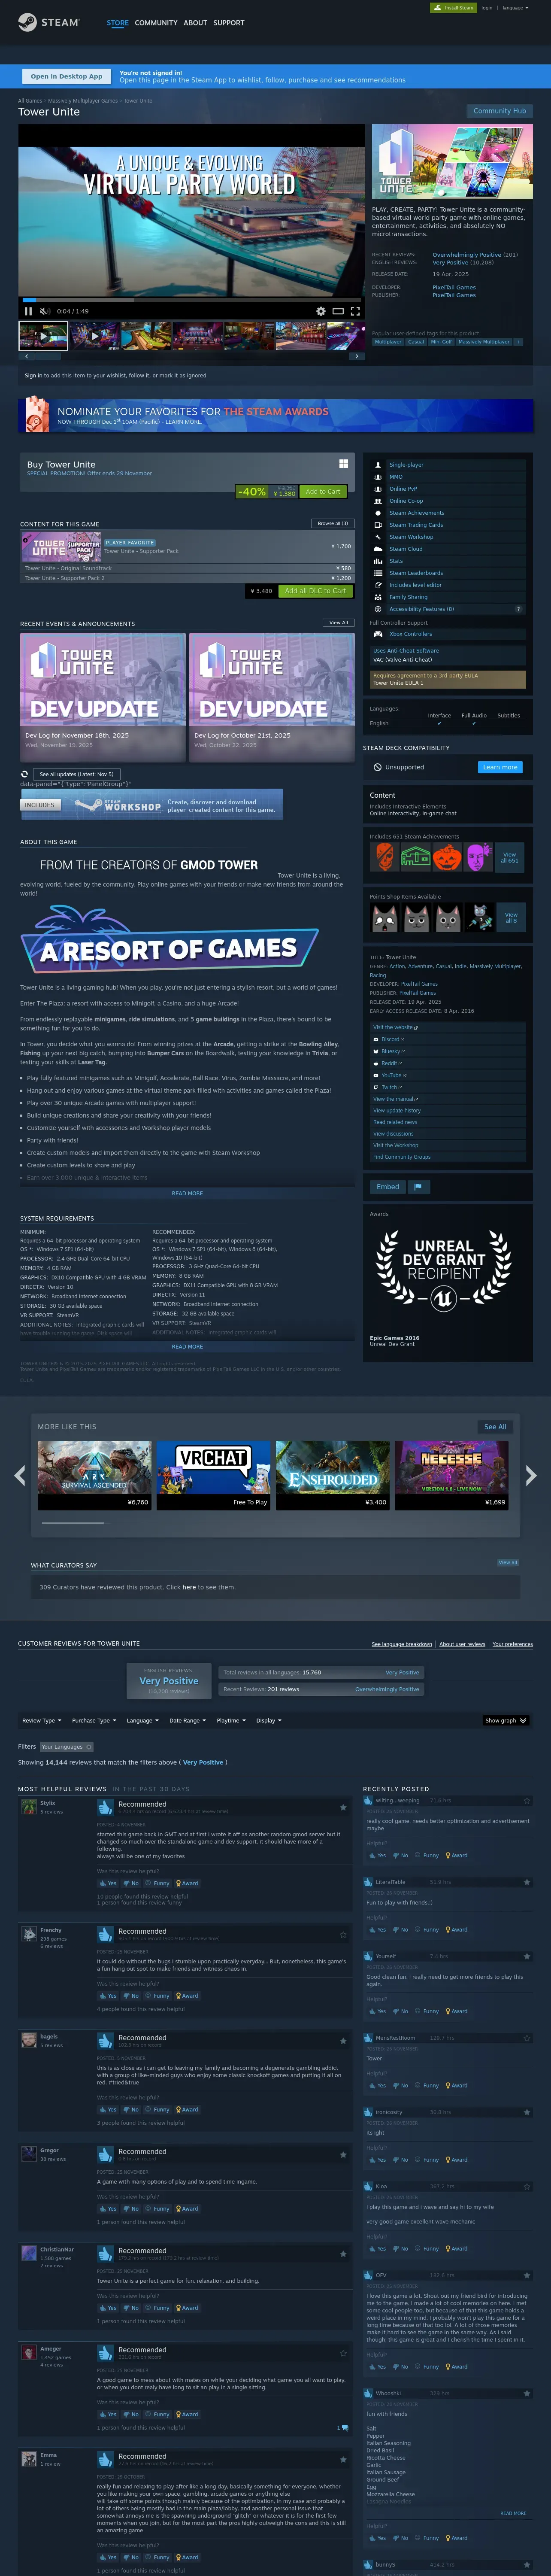View all recent events and announcements
The height and width of the screenshot is (2576, 551).
tap(339, 622)
